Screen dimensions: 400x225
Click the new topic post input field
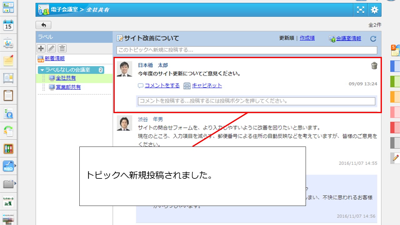tap(247, 50)
